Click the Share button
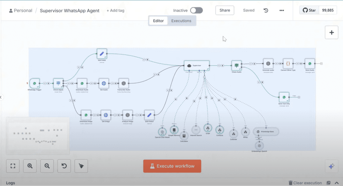The image size is (343, 186). [225, 10]
